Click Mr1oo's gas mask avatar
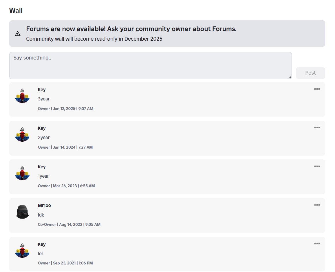This screenshot has width=335, height=272. (x=22, y=212)
